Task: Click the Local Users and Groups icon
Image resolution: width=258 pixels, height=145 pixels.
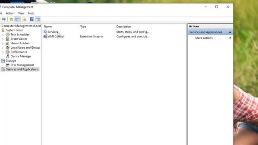Action: pyautogui.click(x=8, y=48)
